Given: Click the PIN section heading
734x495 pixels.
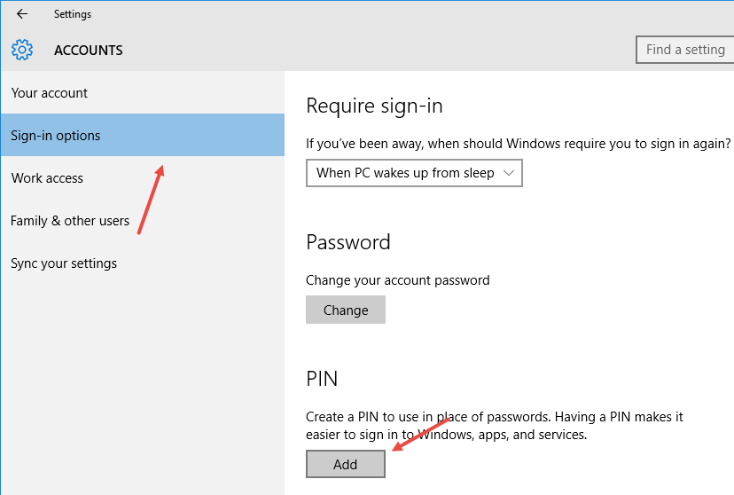Looking at the screenshot, I should tap(322, 379).
